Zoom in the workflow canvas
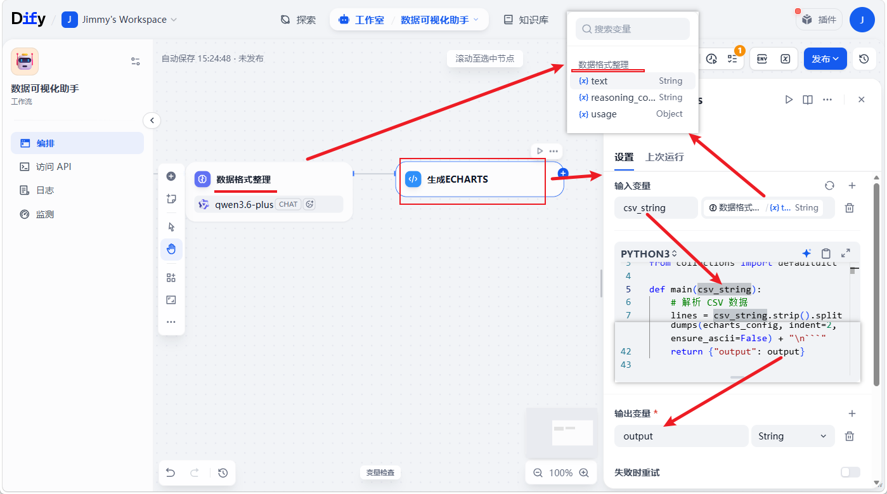This screenshot has width=887, height=494. [584, 473]
